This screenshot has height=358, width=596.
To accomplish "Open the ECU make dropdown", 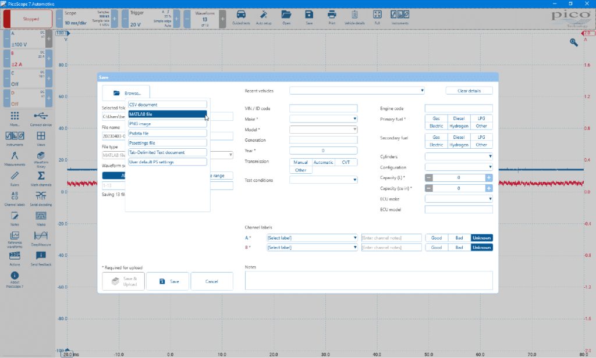I will (x=459, y=199).
